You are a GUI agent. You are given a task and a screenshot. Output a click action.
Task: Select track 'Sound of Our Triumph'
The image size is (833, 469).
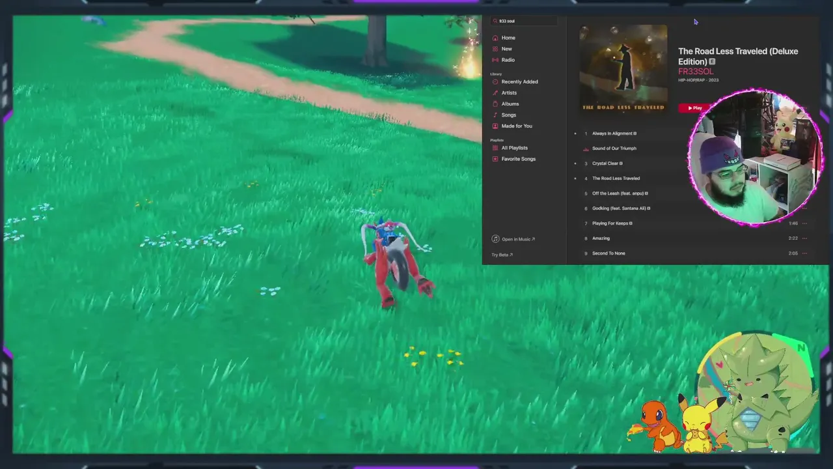pyautogui.click(x=614, y=149)
